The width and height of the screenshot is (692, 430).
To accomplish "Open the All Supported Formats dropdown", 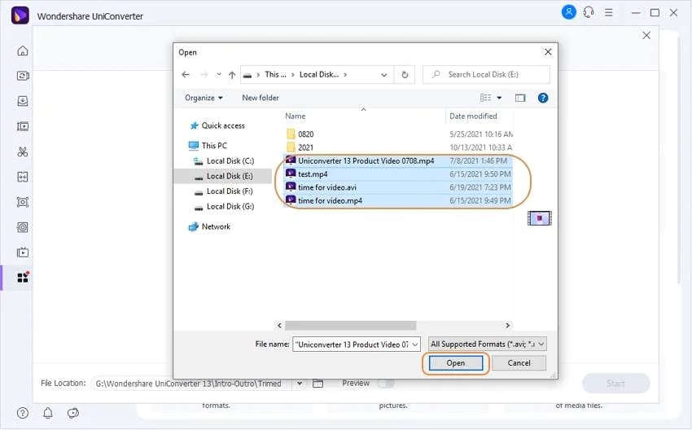I will click(488, 344).
